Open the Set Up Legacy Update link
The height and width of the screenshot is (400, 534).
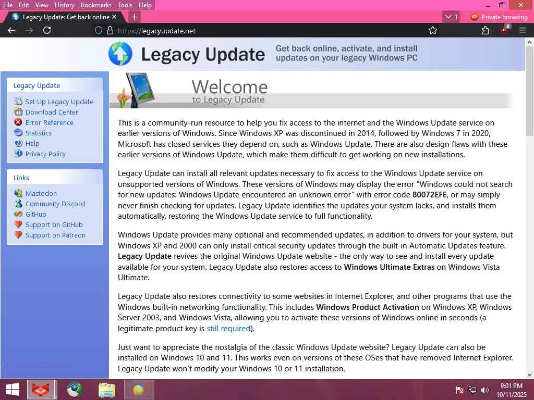pos(59,102)
